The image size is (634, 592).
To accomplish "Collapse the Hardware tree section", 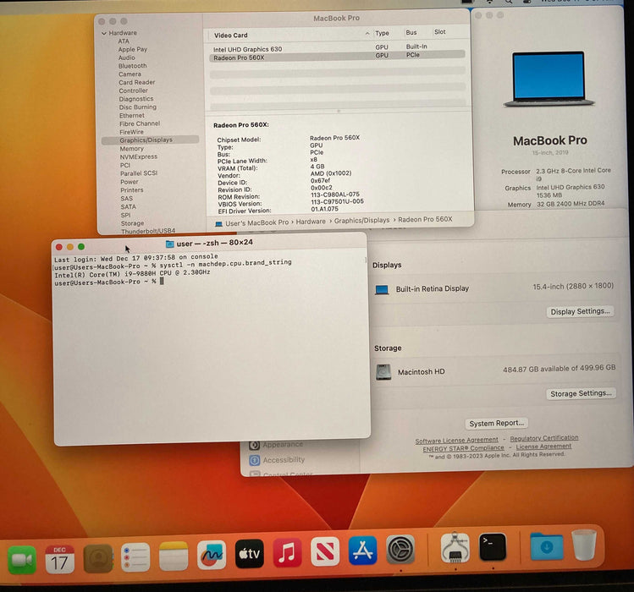I will 104,33.
